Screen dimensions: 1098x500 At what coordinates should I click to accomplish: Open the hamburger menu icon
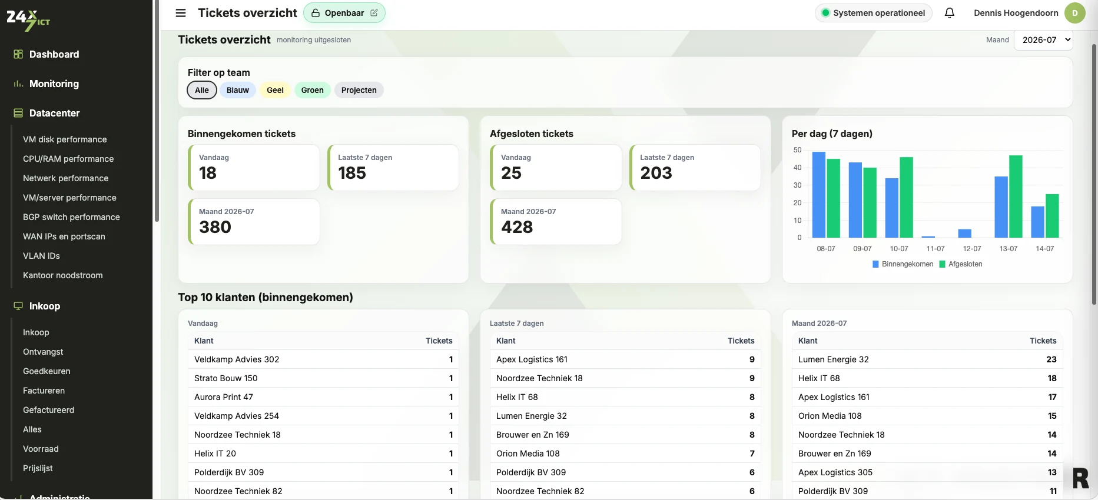coord(181,13)
